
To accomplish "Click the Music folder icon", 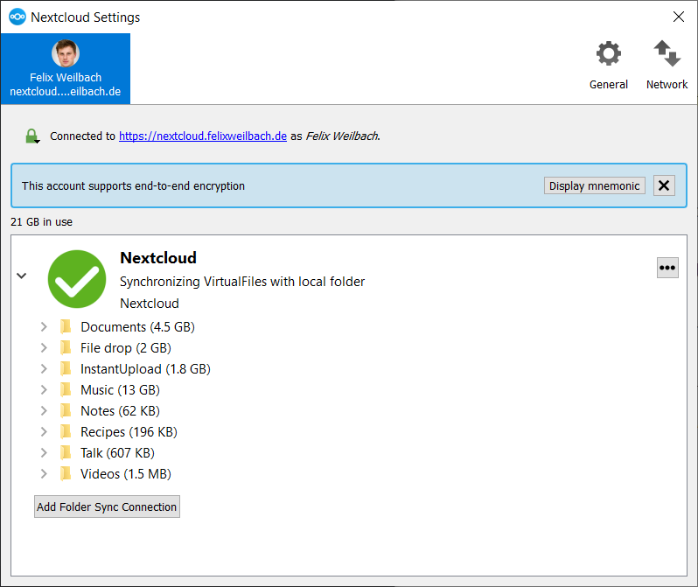I will pyautogui.click(x=66, y=390).
